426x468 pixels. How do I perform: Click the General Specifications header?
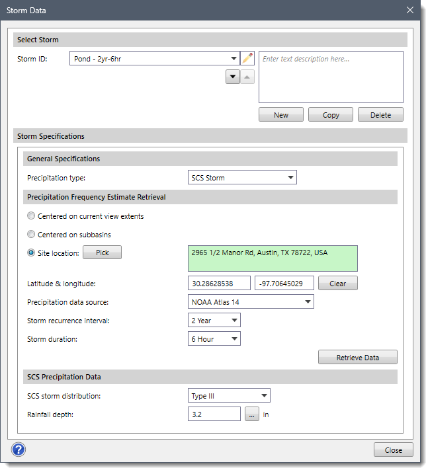click(x=210, y=159)
